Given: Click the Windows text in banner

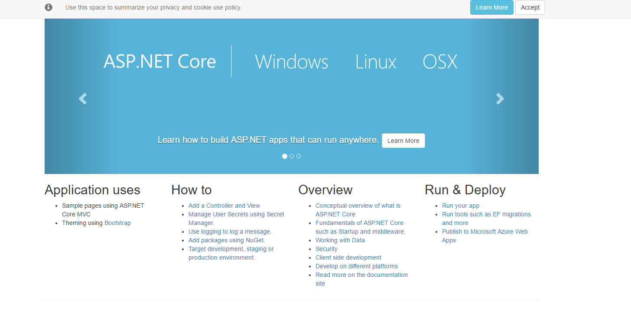Looking at the screenshot, I should (292, 61).
